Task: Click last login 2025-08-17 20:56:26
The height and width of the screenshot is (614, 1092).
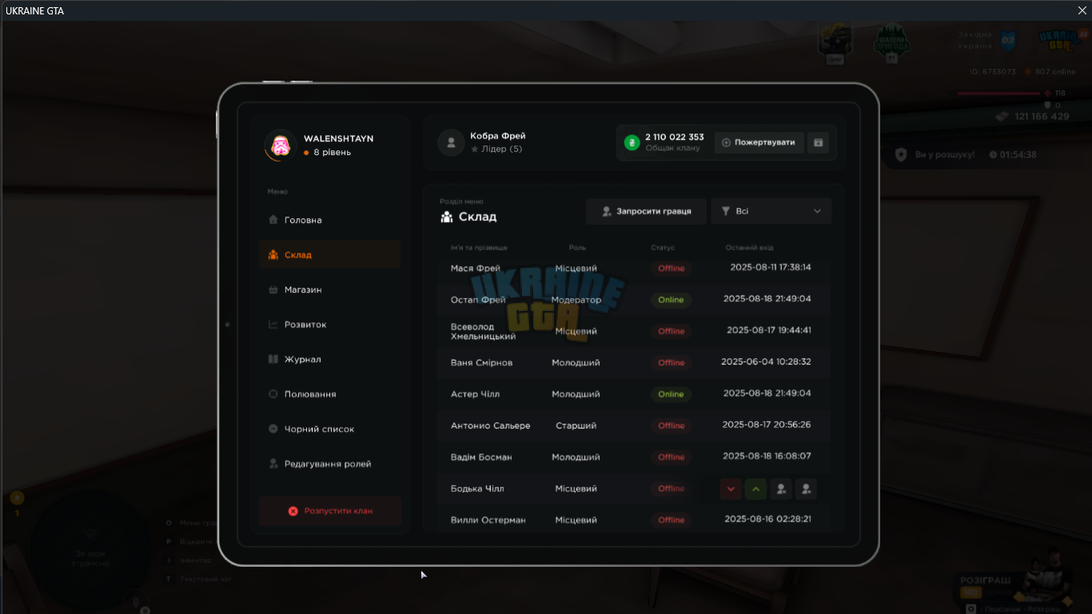Action: point(766,425)
